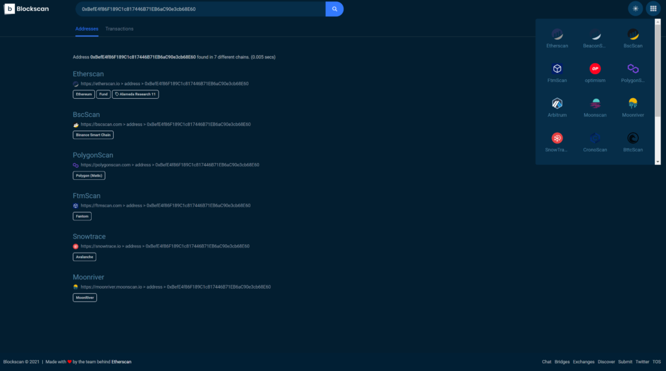Click the Alameda Research 11 tag

tap(135, 94)
